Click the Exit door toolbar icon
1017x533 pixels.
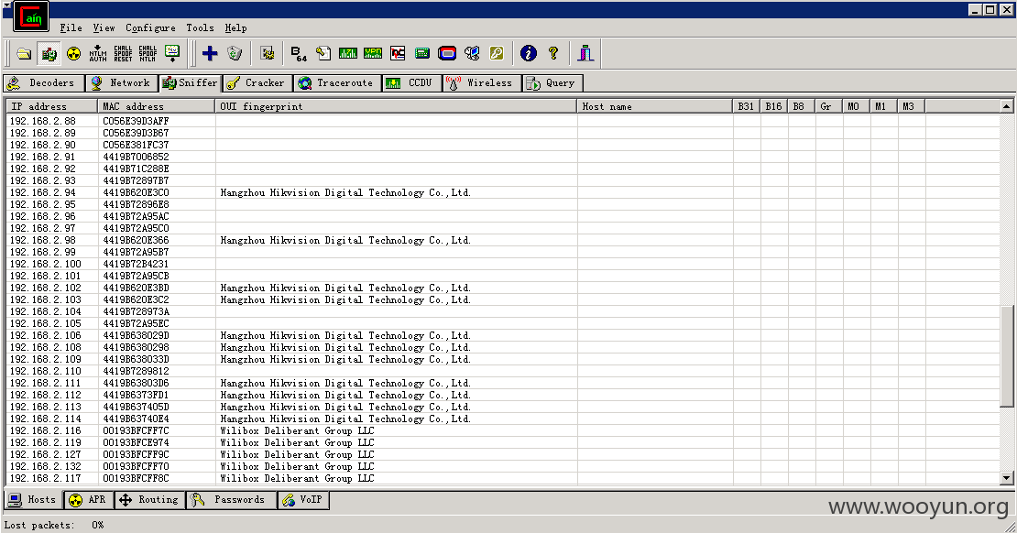tap(585, 53)
